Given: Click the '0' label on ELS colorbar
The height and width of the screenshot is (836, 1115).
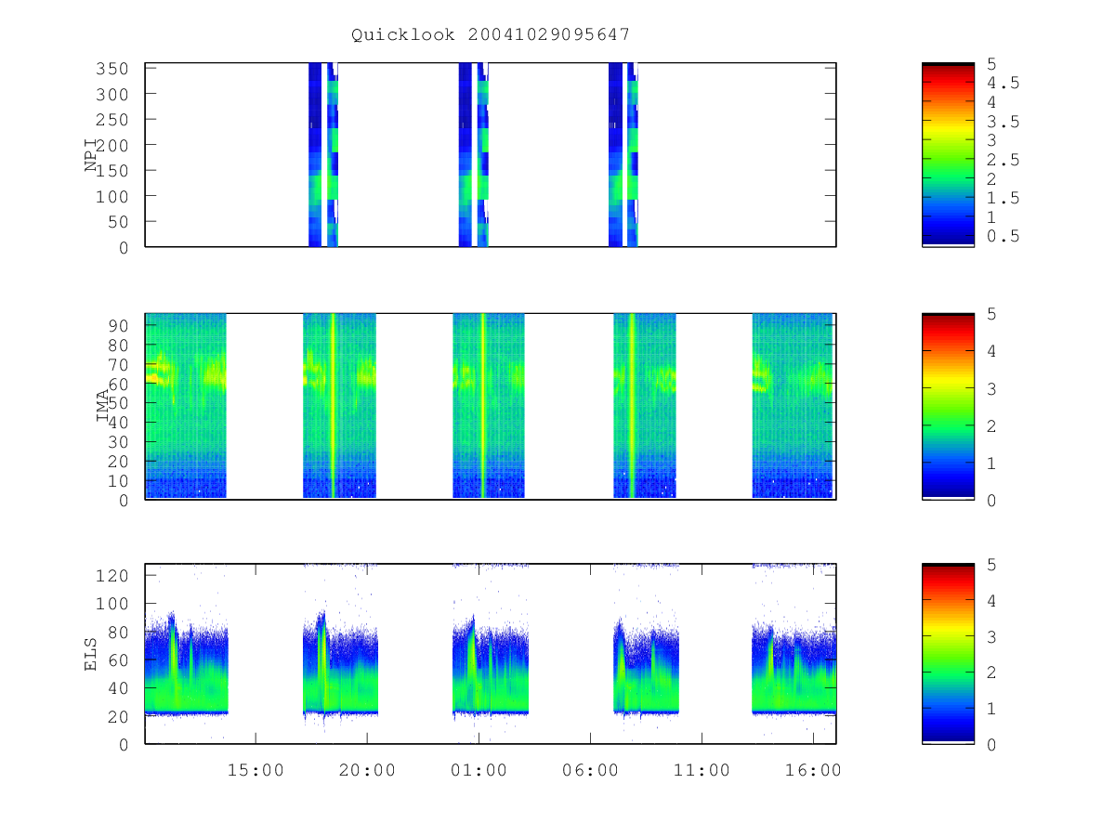Looking at the screenshot, I should pyautogui.click(x=991, y=744).
